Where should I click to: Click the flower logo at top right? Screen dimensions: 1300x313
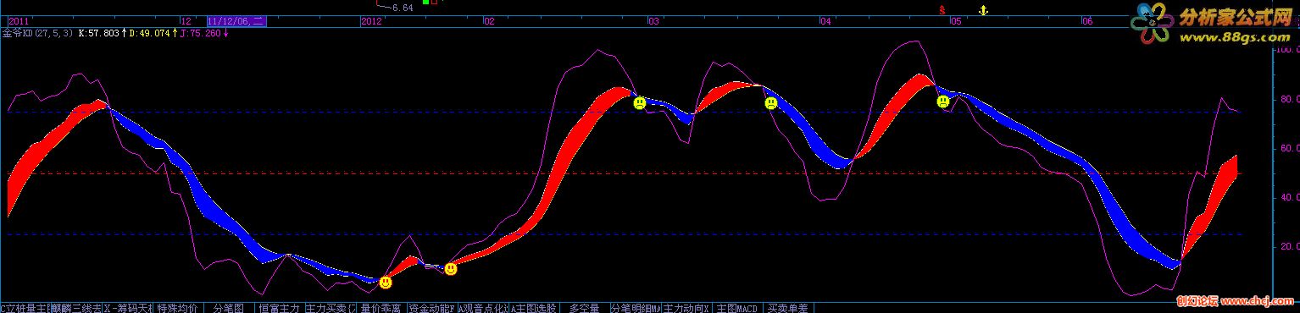click(x=1152, y=23)
